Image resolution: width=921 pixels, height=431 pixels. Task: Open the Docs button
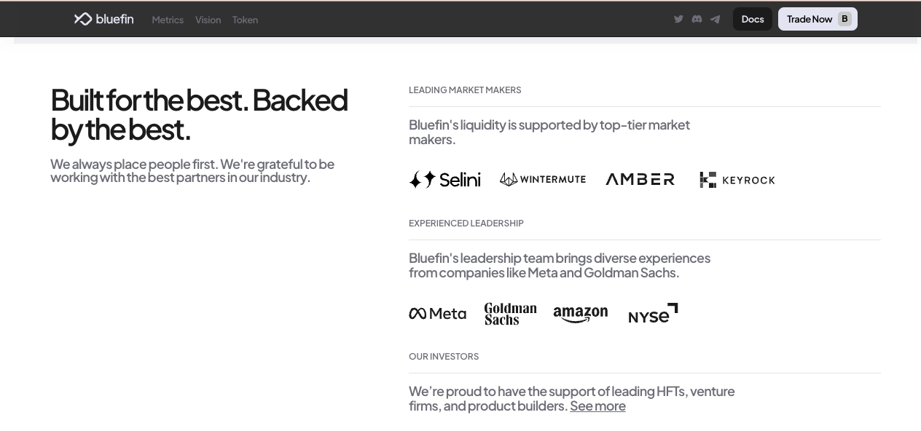click(753, 19)
